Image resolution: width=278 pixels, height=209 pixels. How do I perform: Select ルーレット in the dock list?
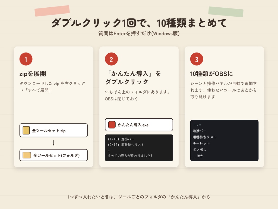201,143
